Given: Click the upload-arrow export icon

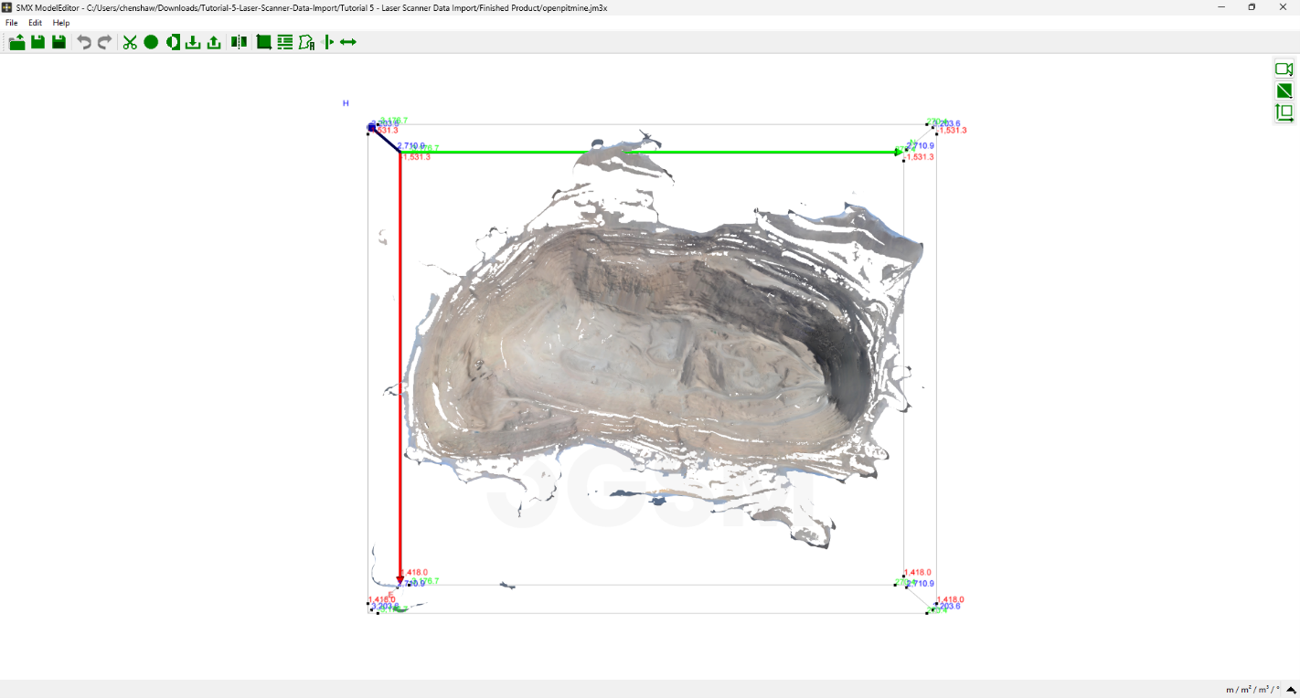Looking at the screenshot, I should tap(214, 42).
